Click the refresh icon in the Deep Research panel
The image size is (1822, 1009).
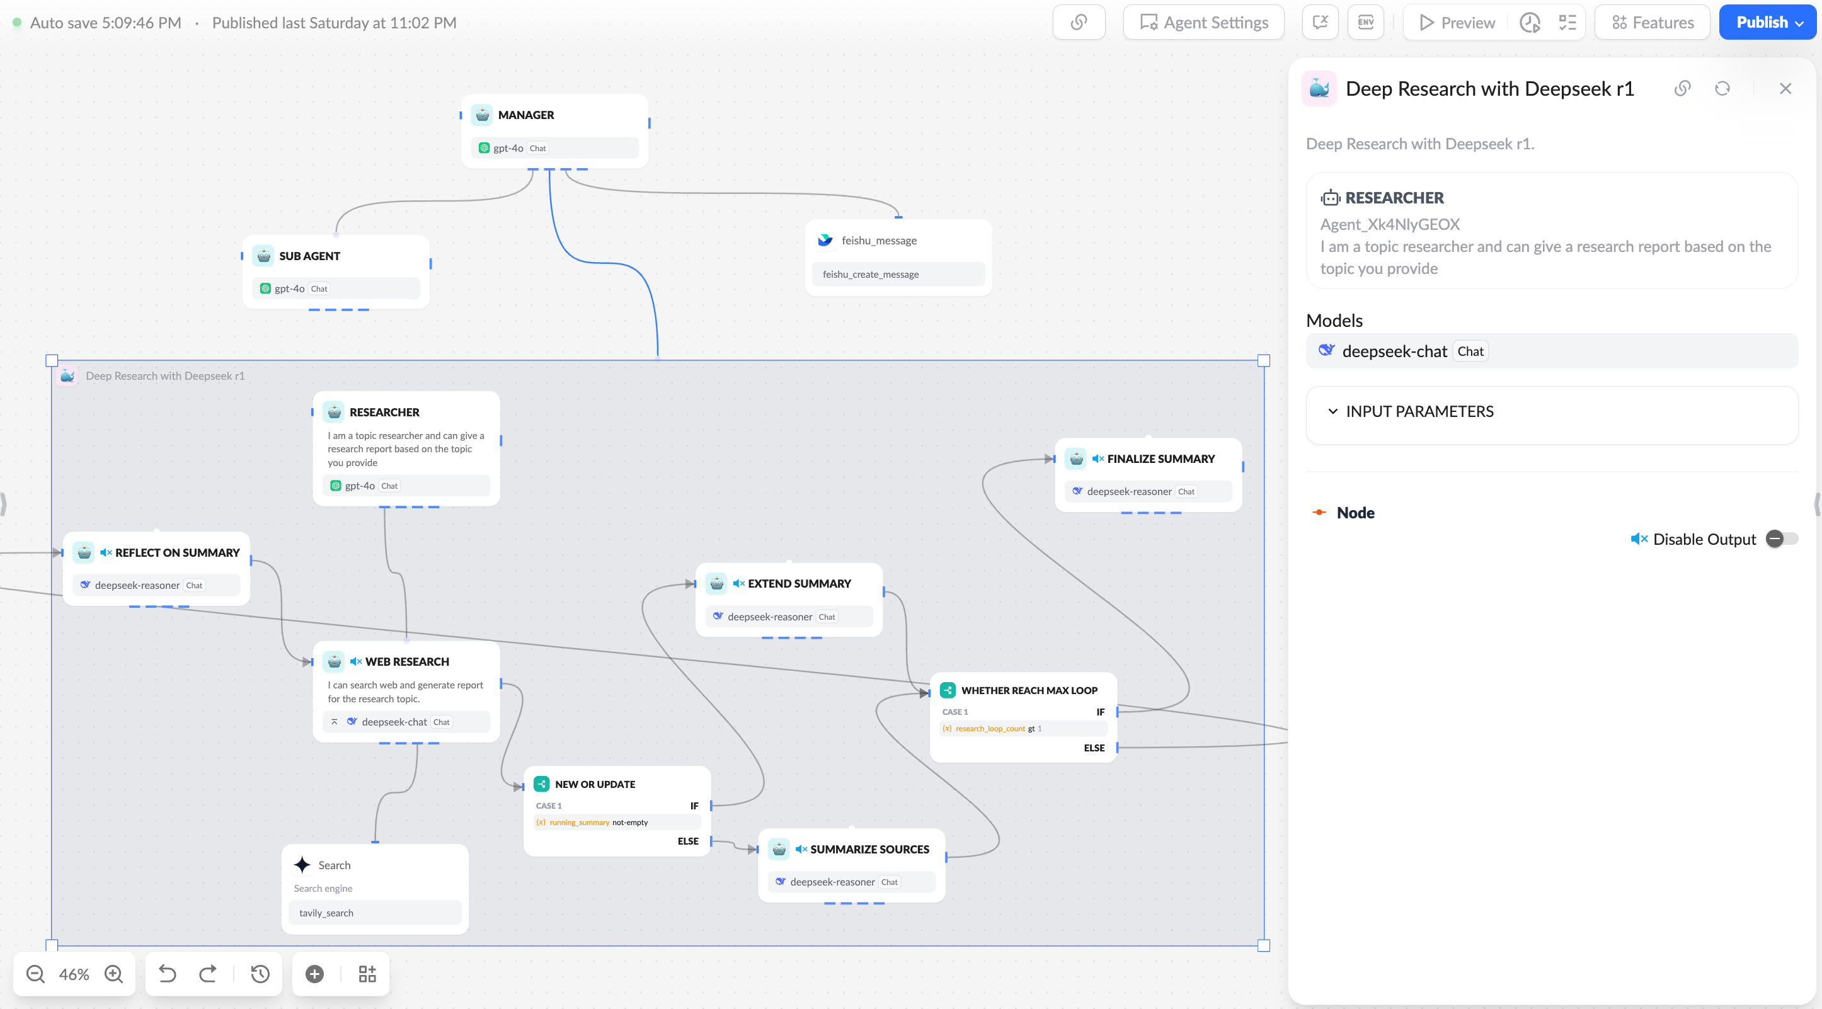coord(1722,88)
